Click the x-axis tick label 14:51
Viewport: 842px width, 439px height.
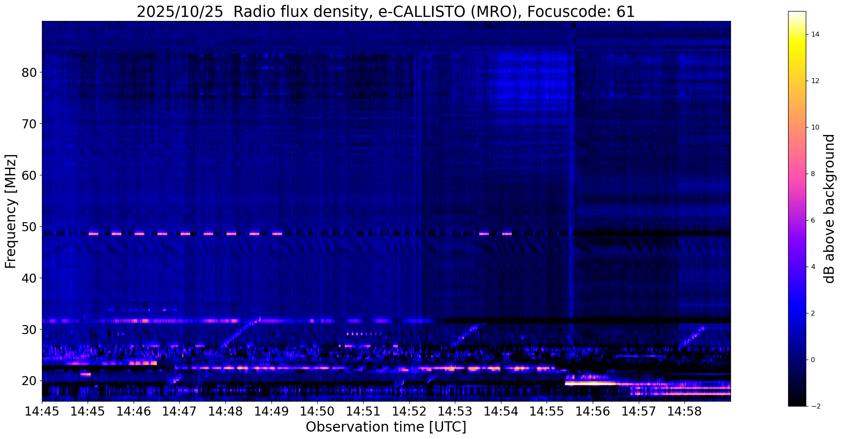[x=363, y=411]
